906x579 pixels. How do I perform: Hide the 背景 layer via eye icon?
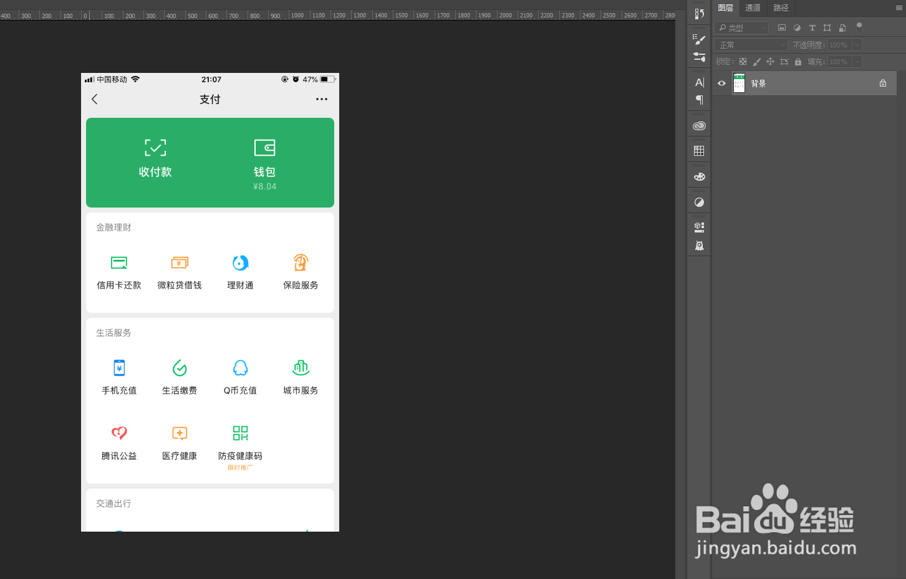[721, 83]
